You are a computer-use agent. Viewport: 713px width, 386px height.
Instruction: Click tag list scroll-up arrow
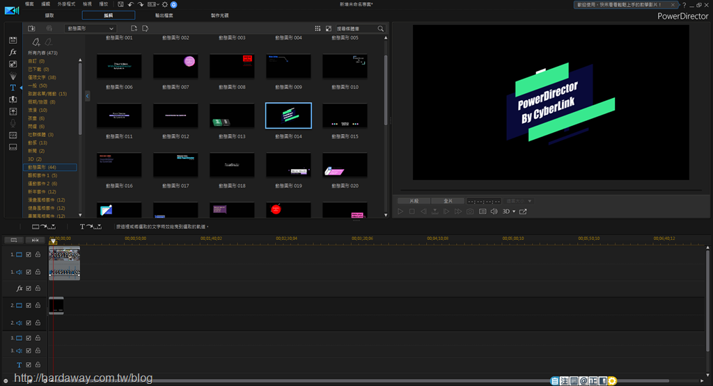[80, 60]
